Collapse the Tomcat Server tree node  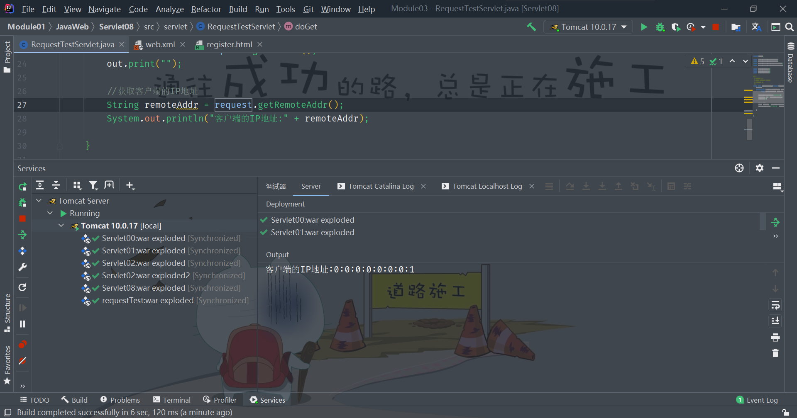[39, 201]
